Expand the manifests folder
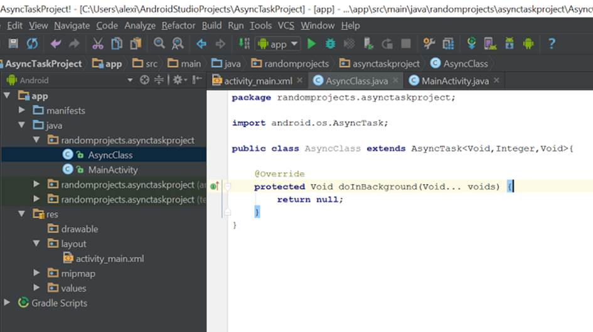This screenshot has height=332, width=593. coord(21,110)
